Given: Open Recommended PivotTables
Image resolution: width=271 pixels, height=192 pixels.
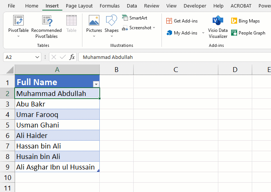Looking at the screenshot, I should point(47,27).
